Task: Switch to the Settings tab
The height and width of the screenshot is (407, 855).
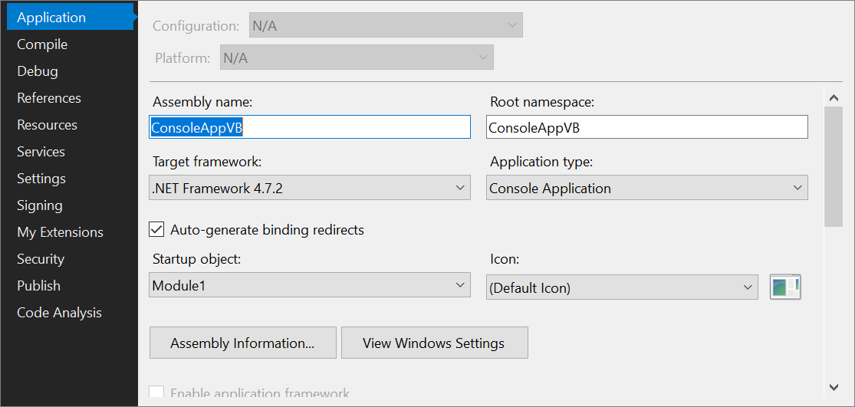Action: pos(41,178)
